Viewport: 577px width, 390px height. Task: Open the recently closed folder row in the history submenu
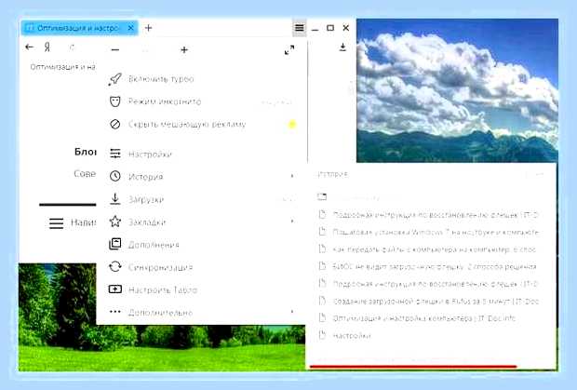tap(431, 197)
